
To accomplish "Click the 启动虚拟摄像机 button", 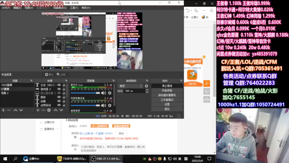I will click(x=167, y=95).
